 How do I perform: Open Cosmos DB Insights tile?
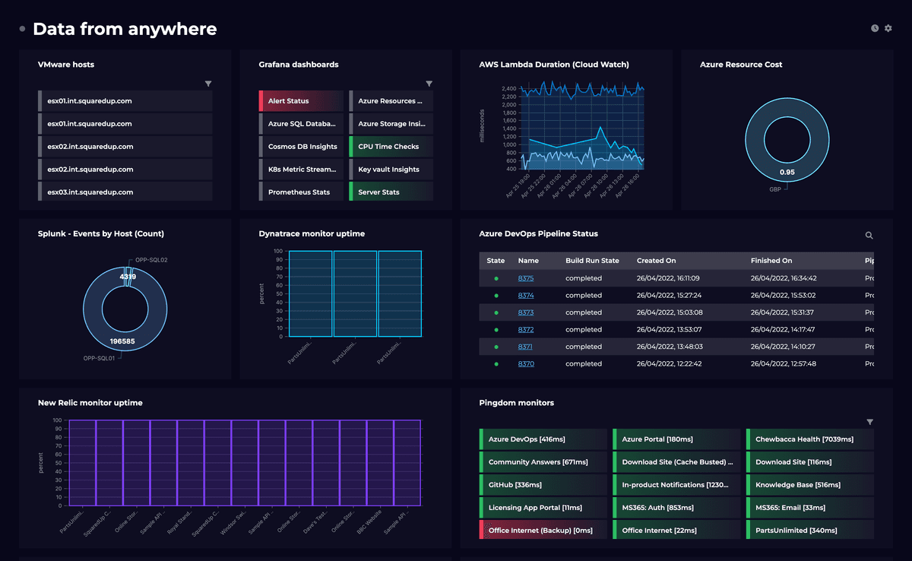tap(301, 146)
